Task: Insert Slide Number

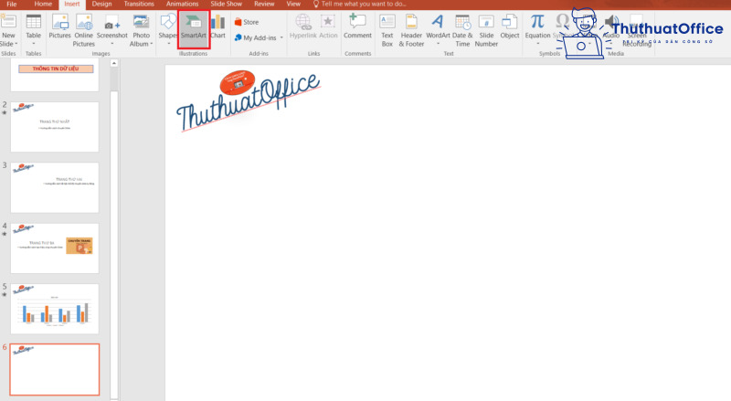Action: tap(486, 30)
